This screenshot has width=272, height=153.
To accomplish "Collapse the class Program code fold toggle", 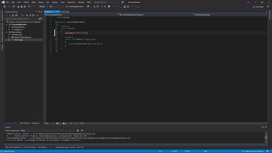I will [56, 28].
